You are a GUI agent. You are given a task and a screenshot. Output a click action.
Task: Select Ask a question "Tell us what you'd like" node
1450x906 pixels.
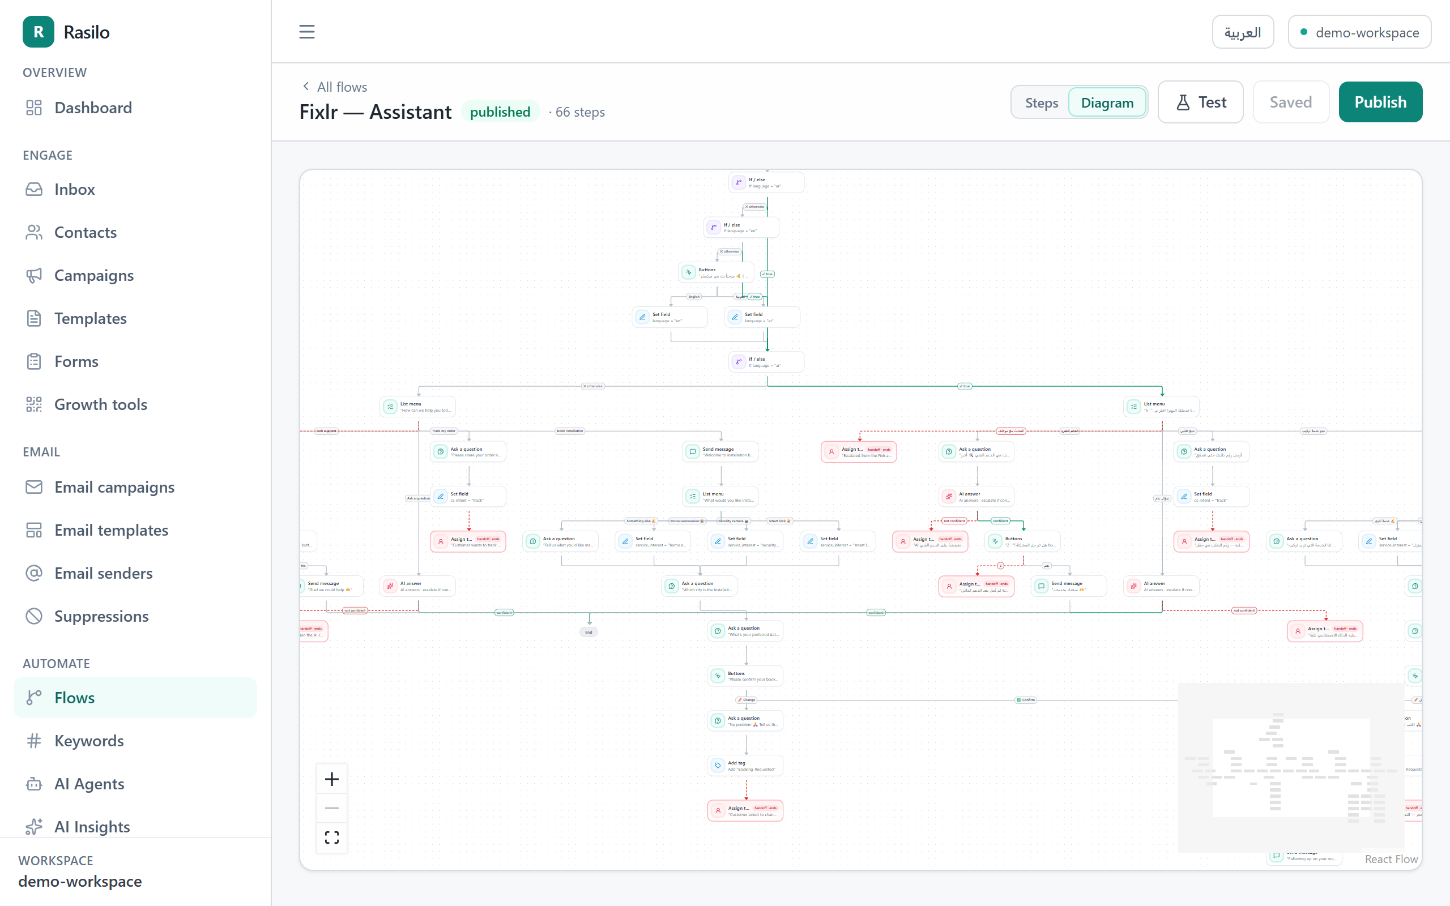coord(560,542)
